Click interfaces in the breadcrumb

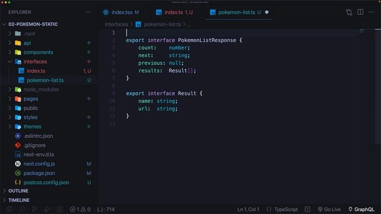pos(117,24)
